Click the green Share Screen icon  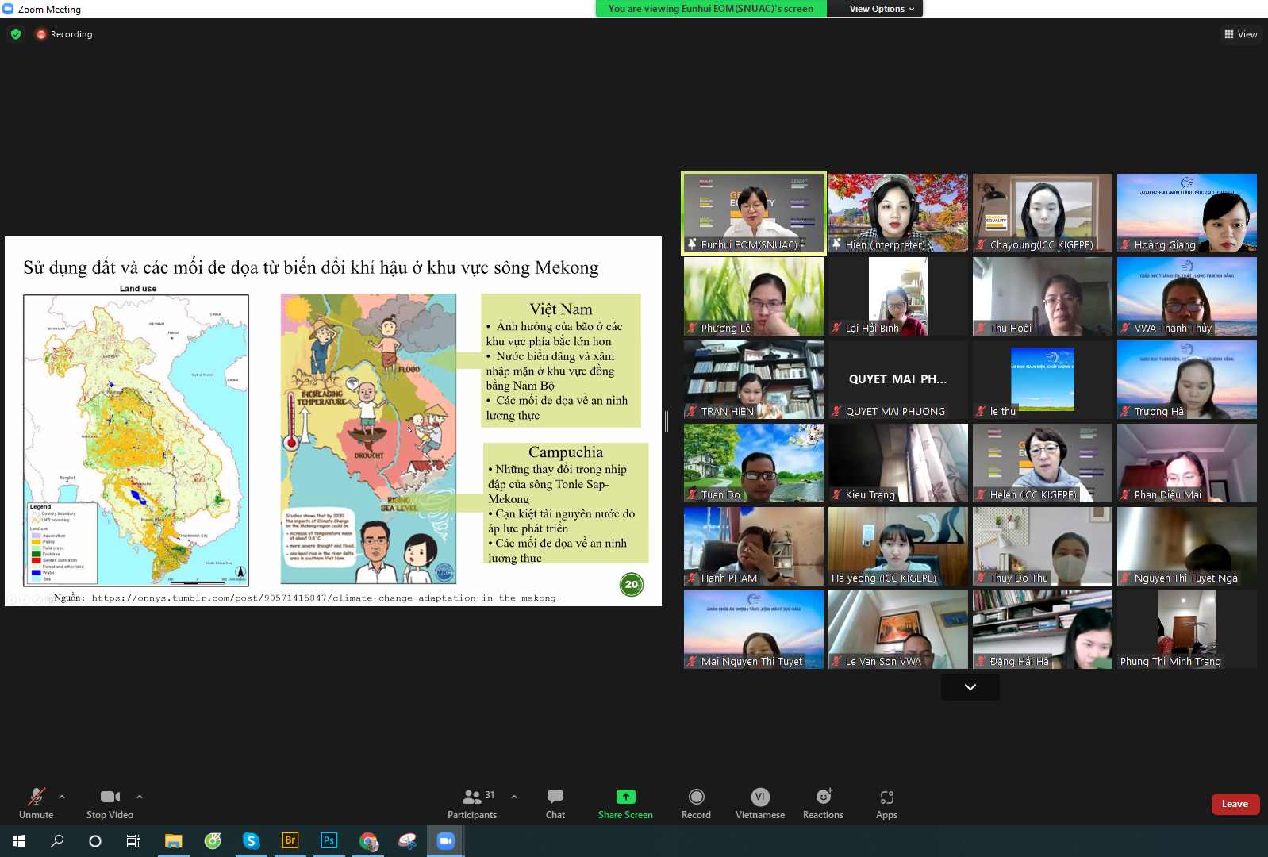tap(625, 797)
